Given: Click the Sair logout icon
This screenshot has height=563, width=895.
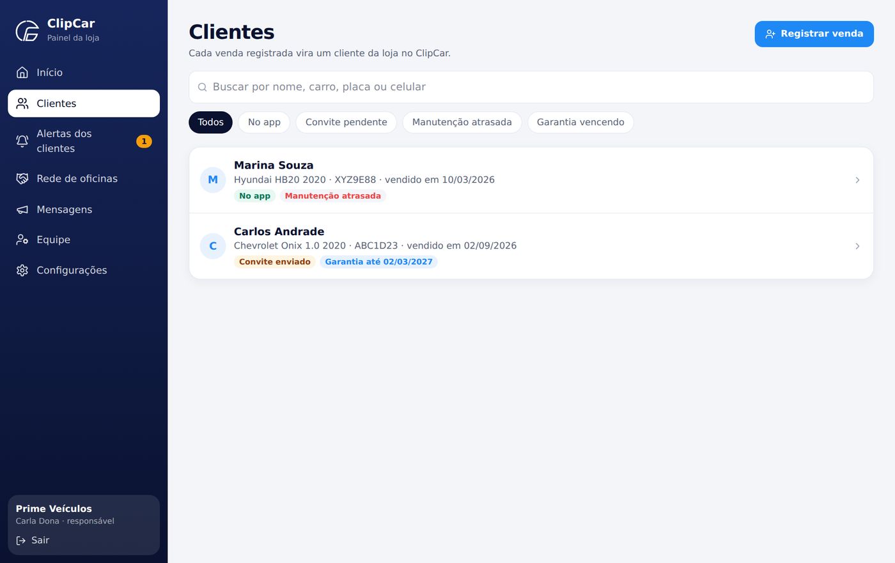Looking at the screenshot, I should coord(21,541).
